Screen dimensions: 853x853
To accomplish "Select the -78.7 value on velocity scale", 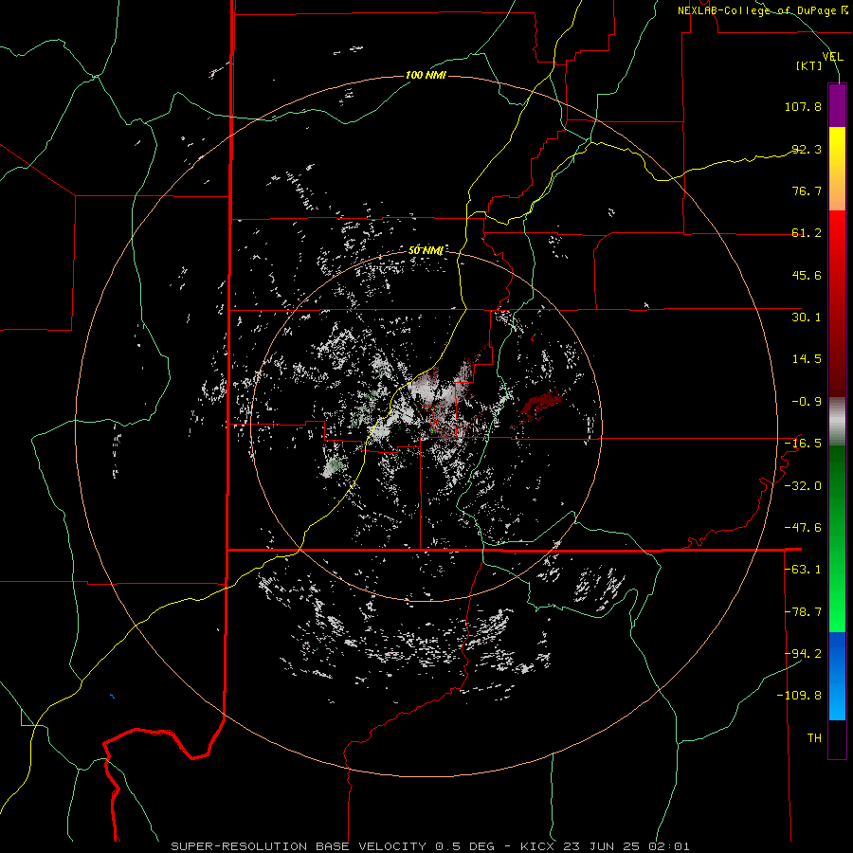I will pos(803,612).
